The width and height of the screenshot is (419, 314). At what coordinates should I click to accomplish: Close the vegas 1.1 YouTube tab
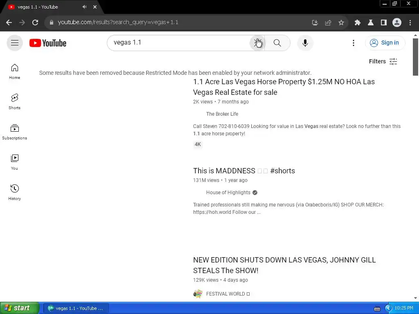(x=95, y=7)
